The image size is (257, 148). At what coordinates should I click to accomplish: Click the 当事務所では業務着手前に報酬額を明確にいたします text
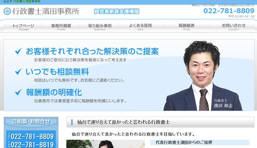80,101
